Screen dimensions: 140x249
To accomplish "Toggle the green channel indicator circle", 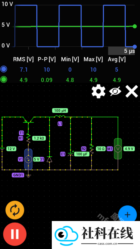I will pos(3,80).
